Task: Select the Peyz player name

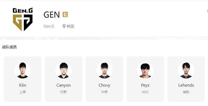Action: coord(145,85)
